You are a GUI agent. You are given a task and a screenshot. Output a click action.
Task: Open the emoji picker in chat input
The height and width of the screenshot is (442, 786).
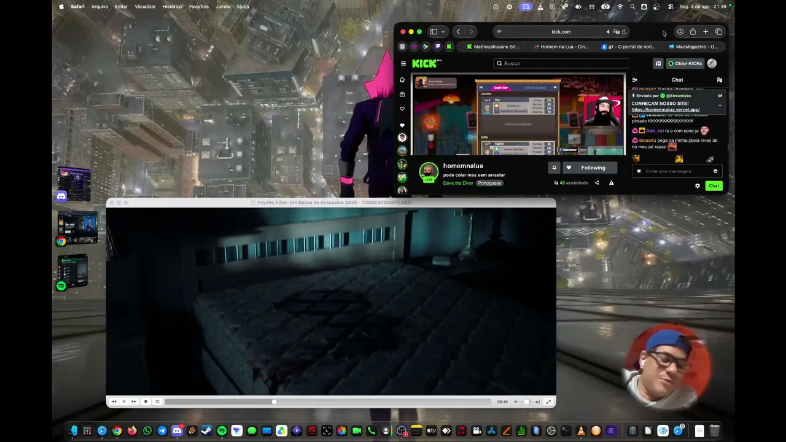point(715,171)
